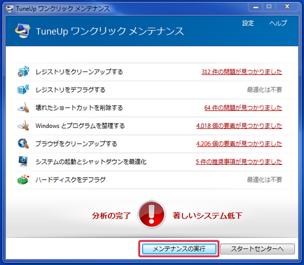Image resolution: width=304 pixels, height=265 pixels.
Task: Click the red exclamation warning icon
Action: click(151, 214)
